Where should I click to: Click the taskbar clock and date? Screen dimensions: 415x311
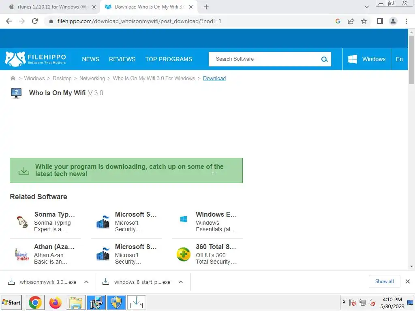point(392,303)
